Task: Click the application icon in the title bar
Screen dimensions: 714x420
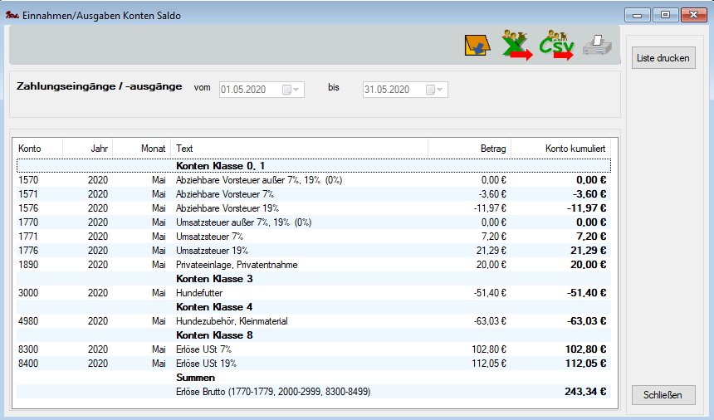Action: [x=12, y=15]
